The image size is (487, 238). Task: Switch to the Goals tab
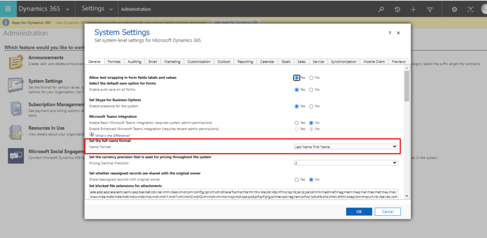(x=286, y=62)
